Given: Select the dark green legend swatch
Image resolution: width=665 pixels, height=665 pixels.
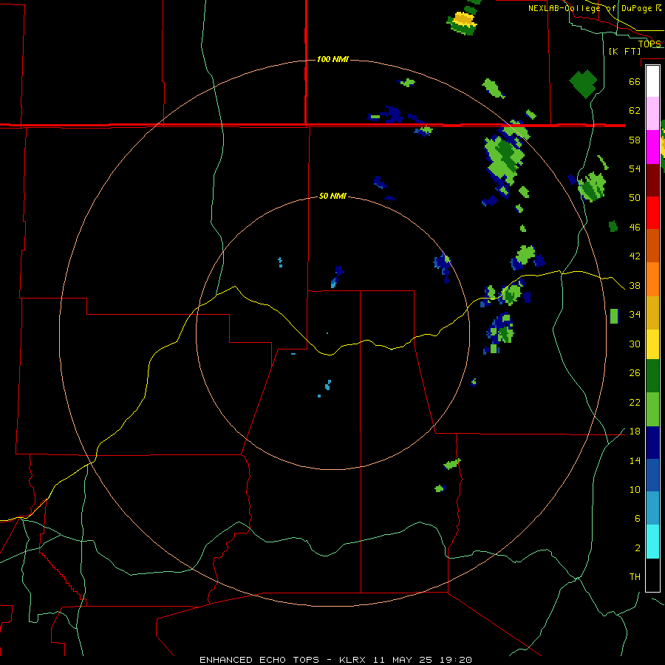Looking at the screenshot, I should point(652,376).
